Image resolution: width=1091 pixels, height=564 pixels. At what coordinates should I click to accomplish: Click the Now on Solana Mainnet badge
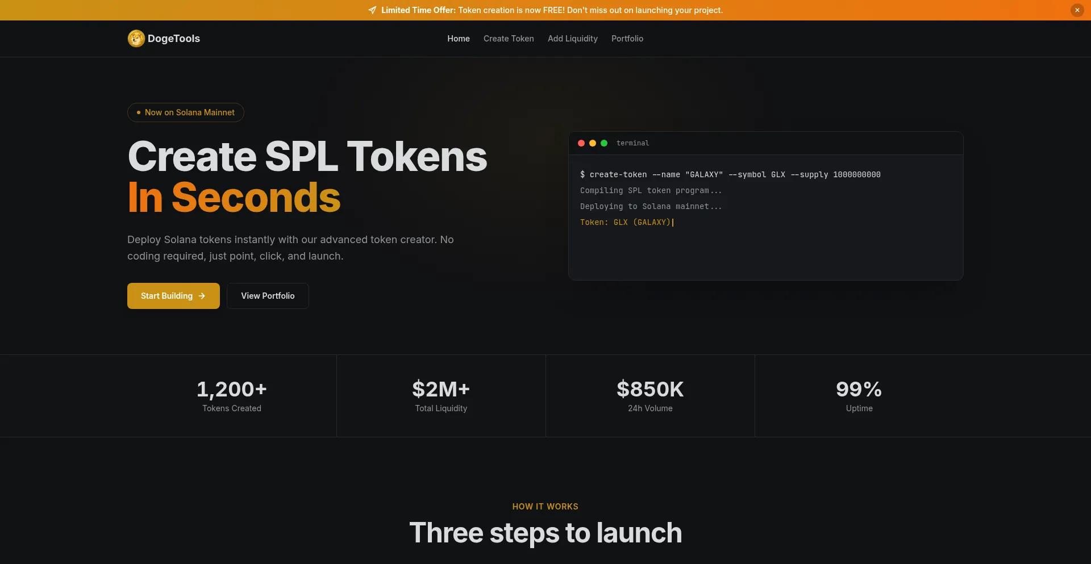[186, 112]
